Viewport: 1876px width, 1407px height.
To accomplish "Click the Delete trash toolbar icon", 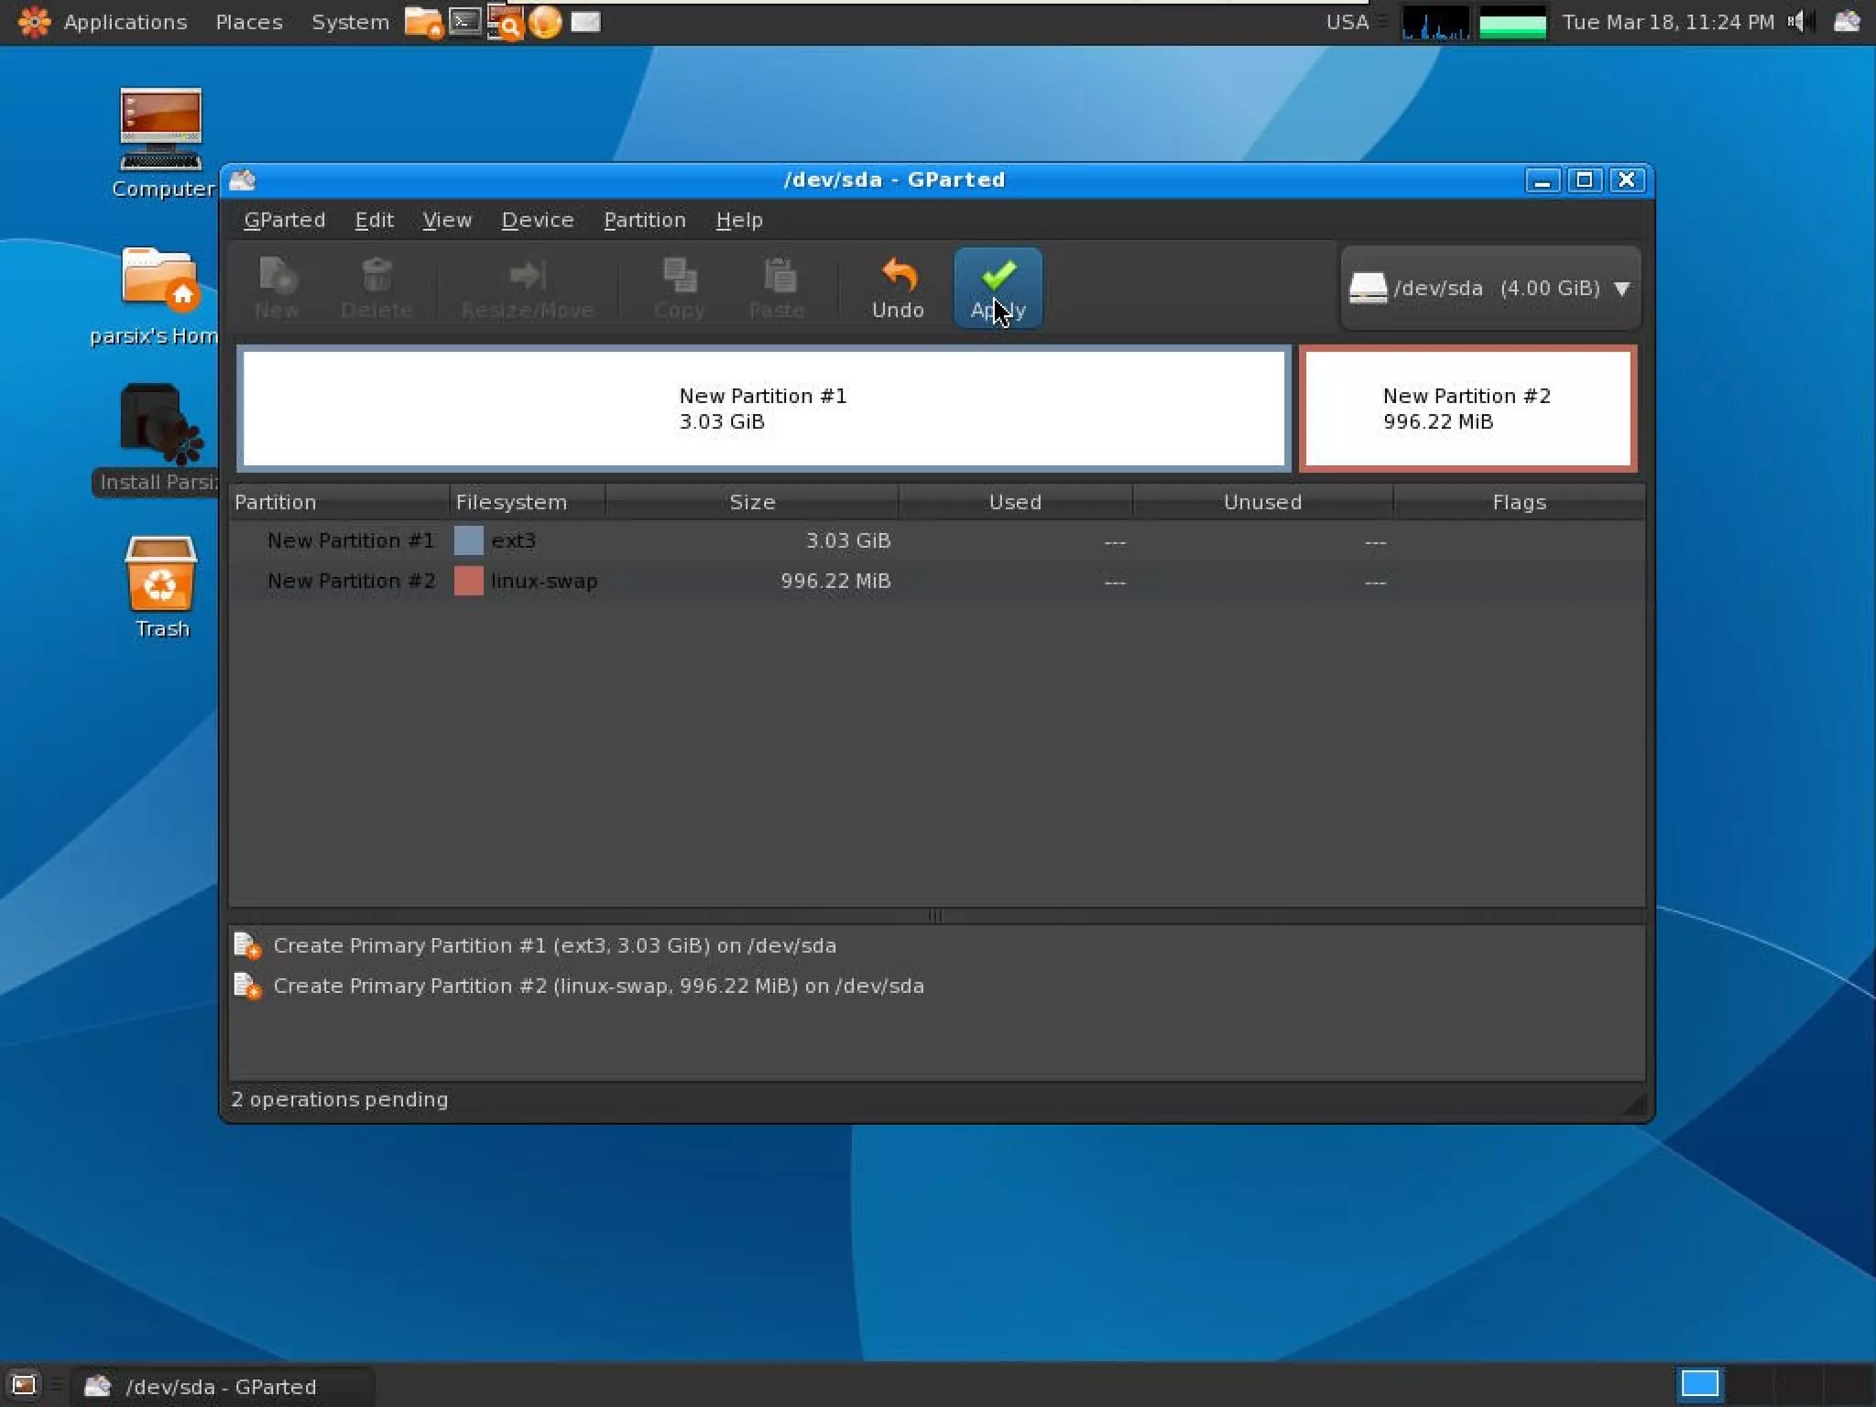I will click(x=376, y=275).
